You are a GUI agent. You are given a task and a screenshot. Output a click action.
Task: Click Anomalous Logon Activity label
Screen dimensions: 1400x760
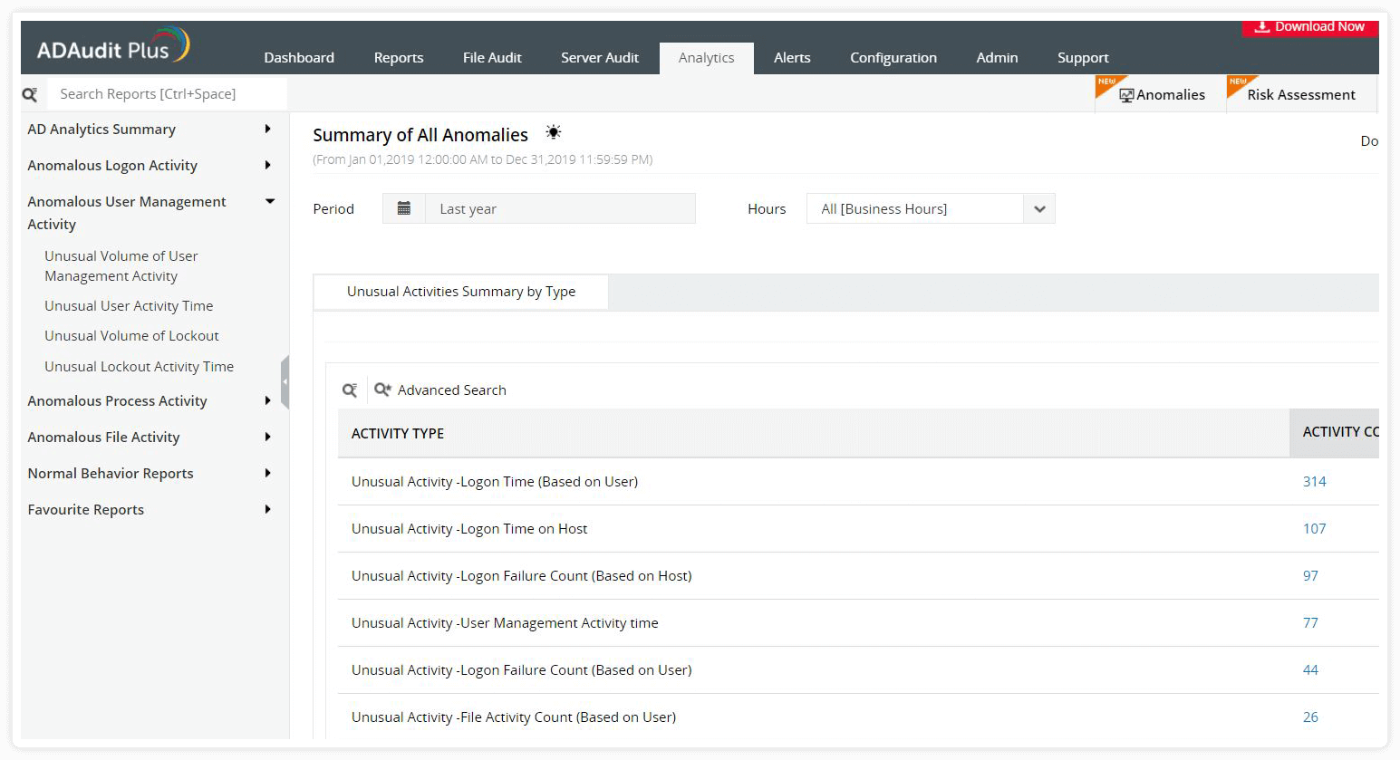point(112,166)
